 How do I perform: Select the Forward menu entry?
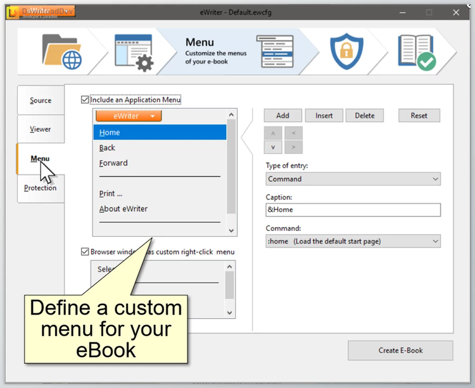tap(160, 163)
